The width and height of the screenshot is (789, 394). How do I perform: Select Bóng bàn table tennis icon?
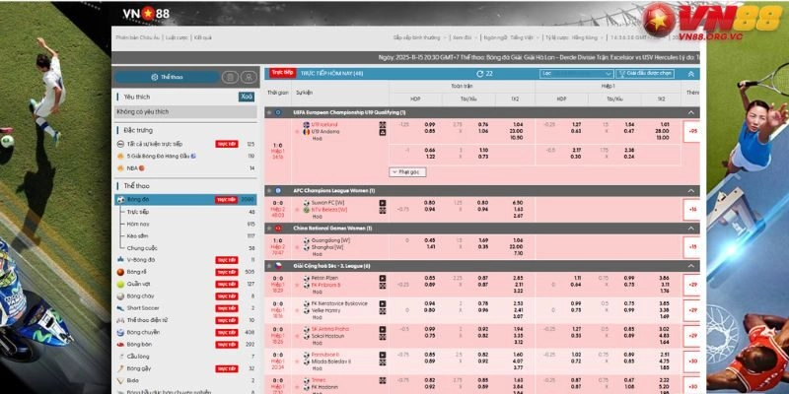[120, 344]
